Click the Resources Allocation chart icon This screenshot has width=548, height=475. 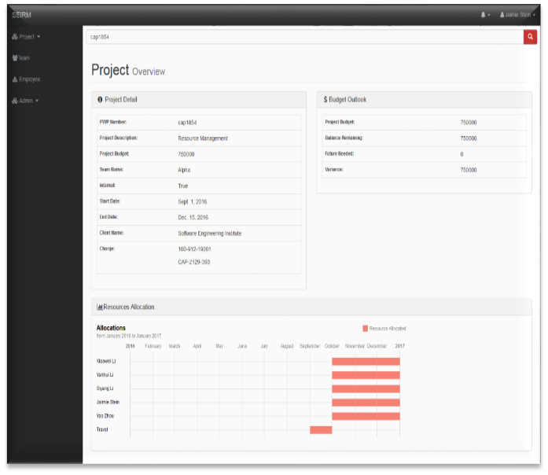(100, 307)
